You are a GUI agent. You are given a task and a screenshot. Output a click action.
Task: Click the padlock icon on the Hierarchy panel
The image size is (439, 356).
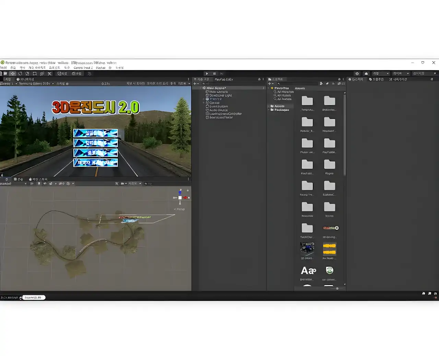point(258,79)
